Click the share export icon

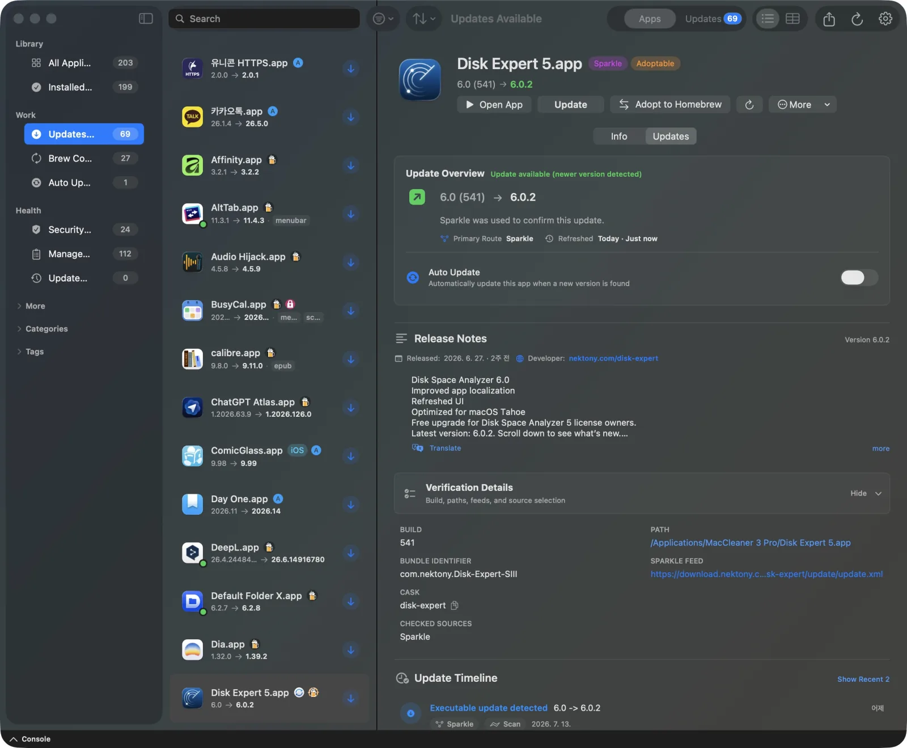(x=829, y=19)
